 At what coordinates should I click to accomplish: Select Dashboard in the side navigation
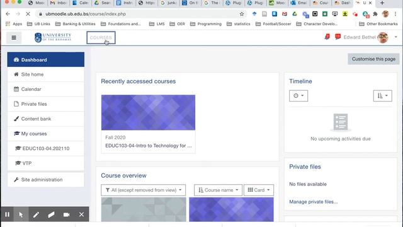tap(46, 59)
